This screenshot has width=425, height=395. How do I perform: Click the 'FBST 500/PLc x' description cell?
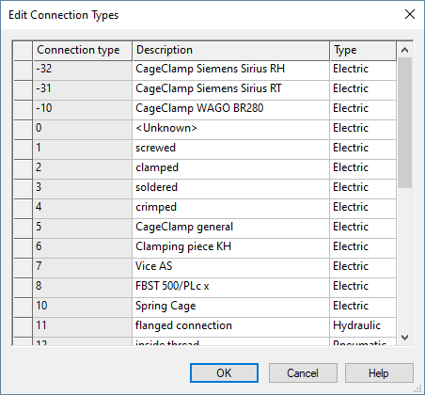(x=231, y=288)
